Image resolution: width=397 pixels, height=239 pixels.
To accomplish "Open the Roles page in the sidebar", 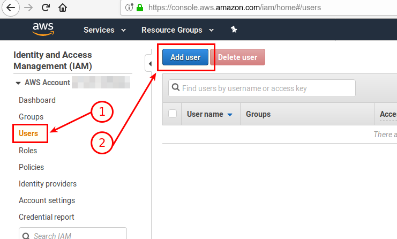I will (28, 151).
